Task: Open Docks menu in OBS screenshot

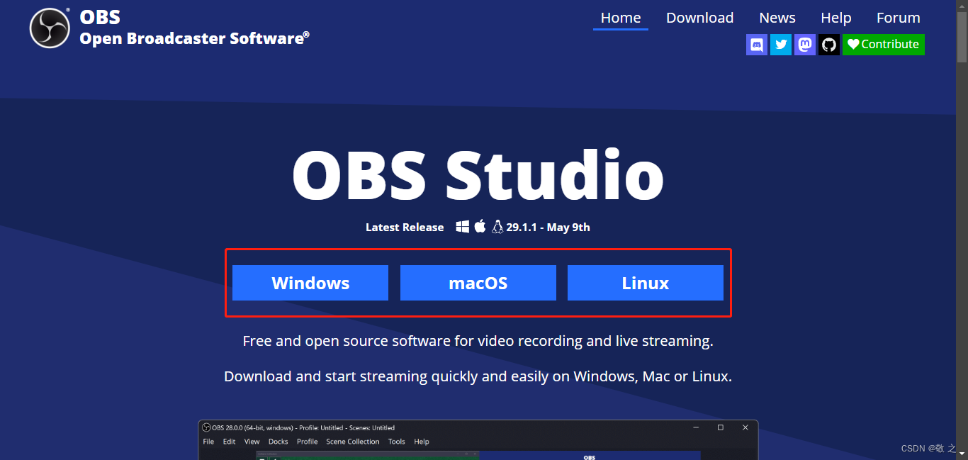Action: pyautogui.click(x=278, y=442)
